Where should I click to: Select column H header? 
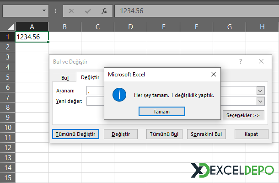pos(262,27)
